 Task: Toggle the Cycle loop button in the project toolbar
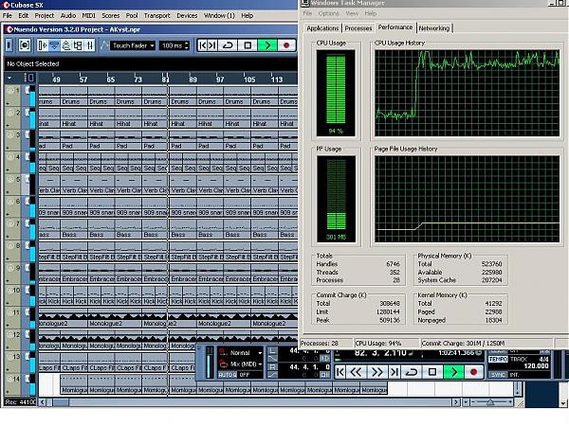tap(229, 45)
